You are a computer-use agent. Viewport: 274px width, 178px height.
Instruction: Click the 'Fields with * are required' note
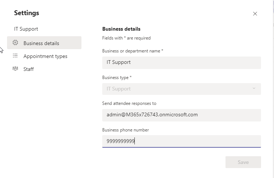(x=126, y=38)
